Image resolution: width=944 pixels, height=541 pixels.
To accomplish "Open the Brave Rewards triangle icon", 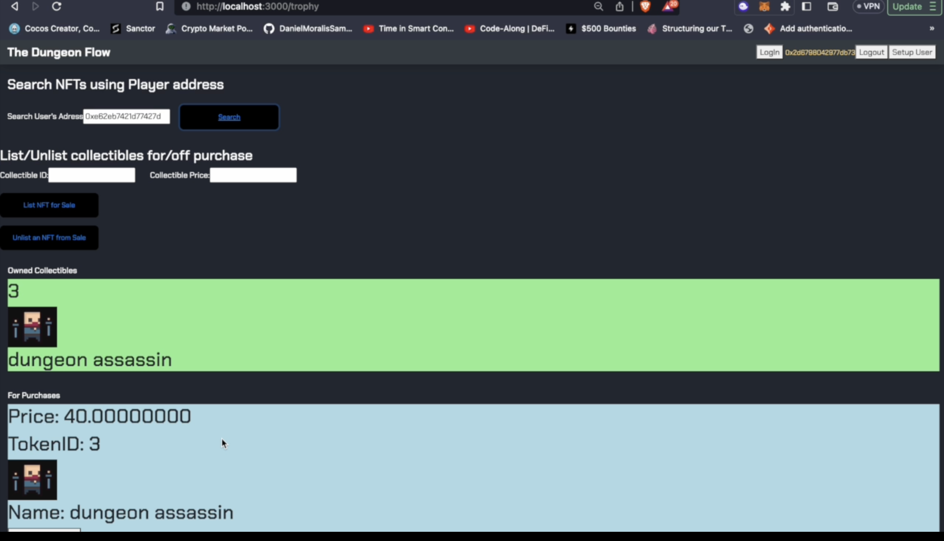I will pyautogui.click(x=669, y=6).
